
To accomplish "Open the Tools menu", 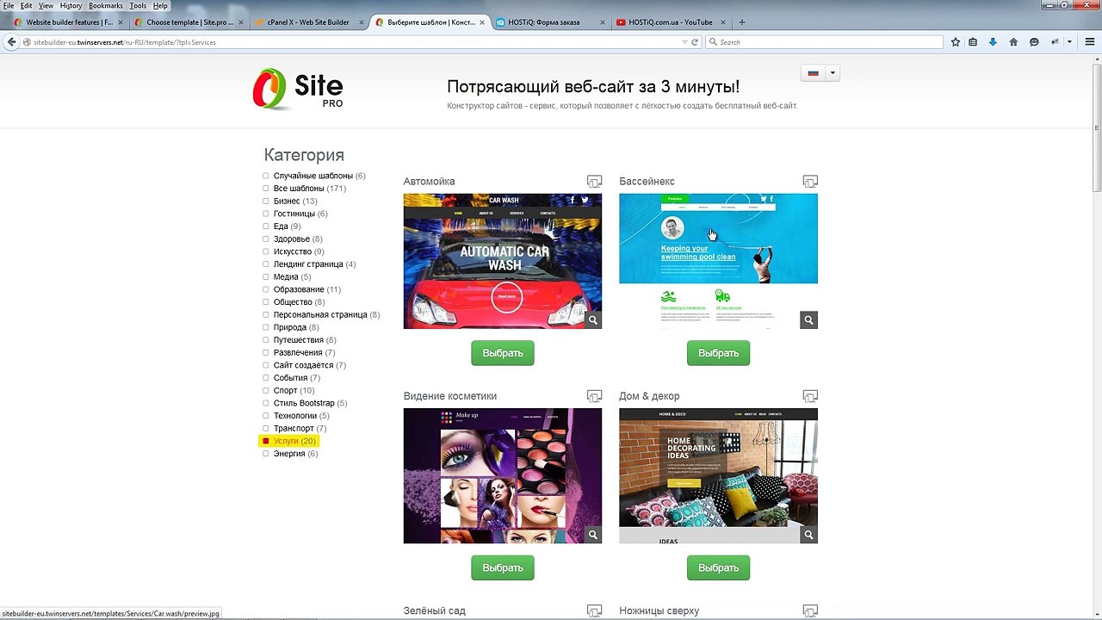I will tap(138, 6).
